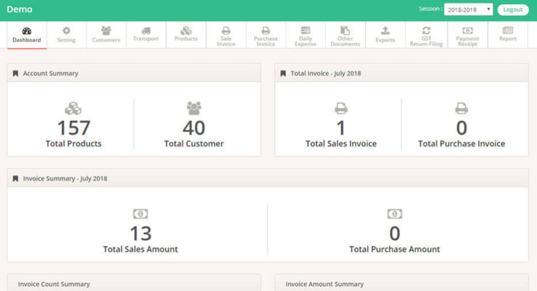Click the Payment Receipt money icon
Viewport: 537px width, 291px height.
pyautogui.click(x=468, y=31)
